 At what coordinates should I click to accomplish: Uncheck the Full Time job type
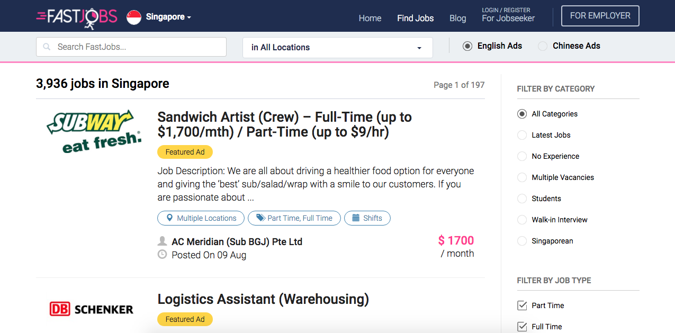(x=522, y=327)
